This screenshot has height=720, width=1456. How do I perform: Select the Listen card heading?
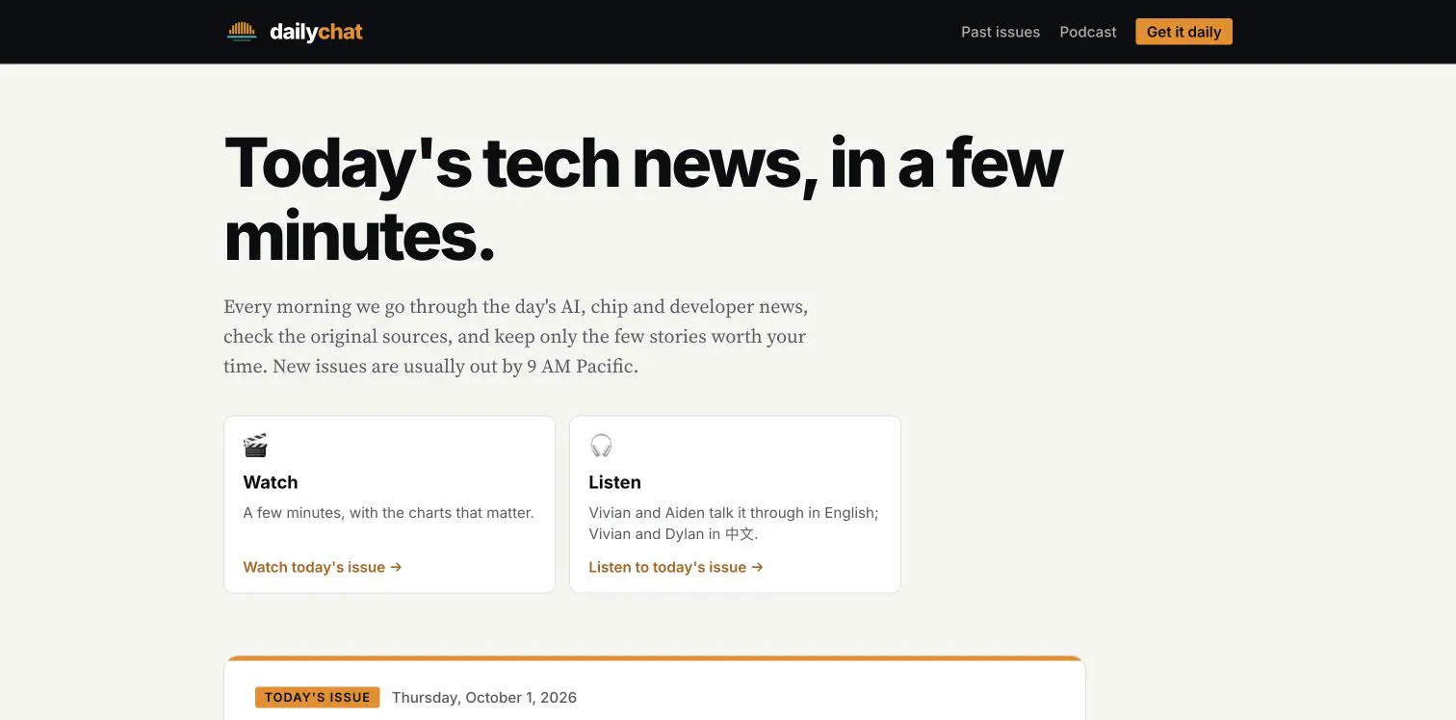click(x=614, y=482)
